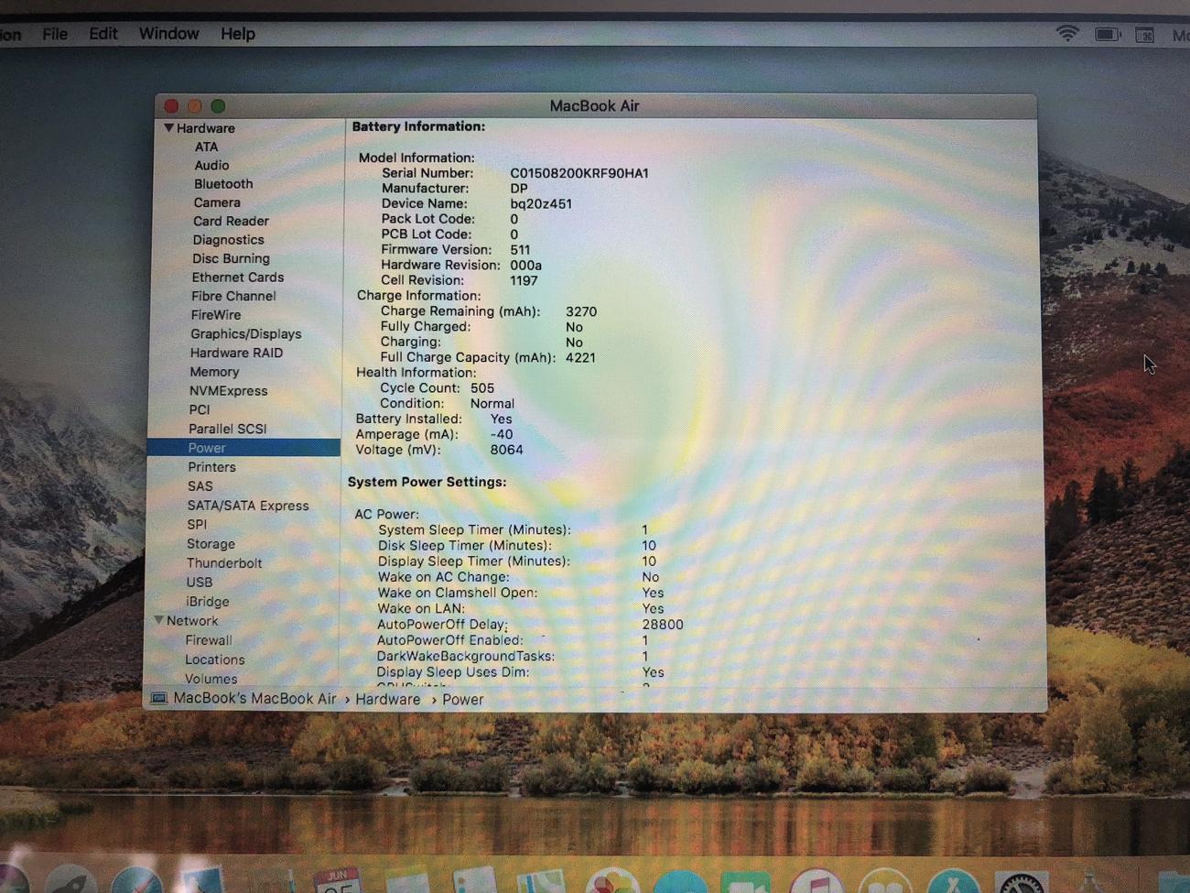The height and width of the screenshot is (893, 1190).
Task: Show Storage details
Action: tap(211, 544)
